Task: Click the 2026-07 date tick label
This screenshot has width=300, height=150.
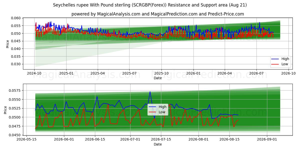Action: tap(256, 73)
